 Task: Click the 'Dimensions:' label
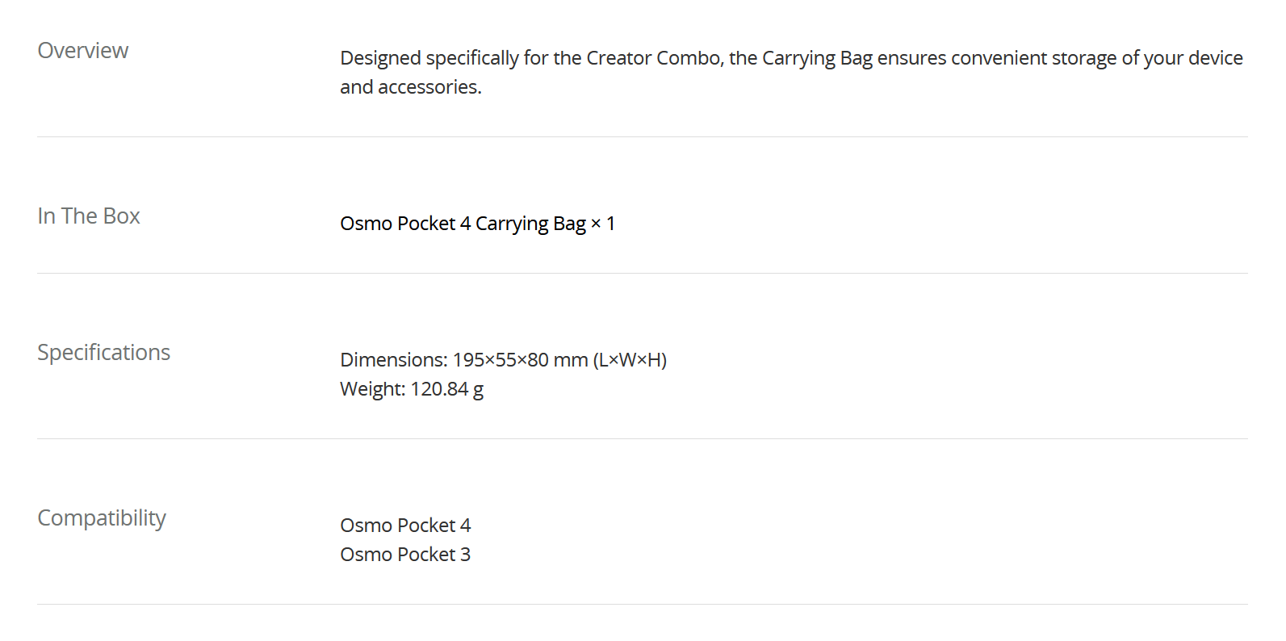(393, 360)
